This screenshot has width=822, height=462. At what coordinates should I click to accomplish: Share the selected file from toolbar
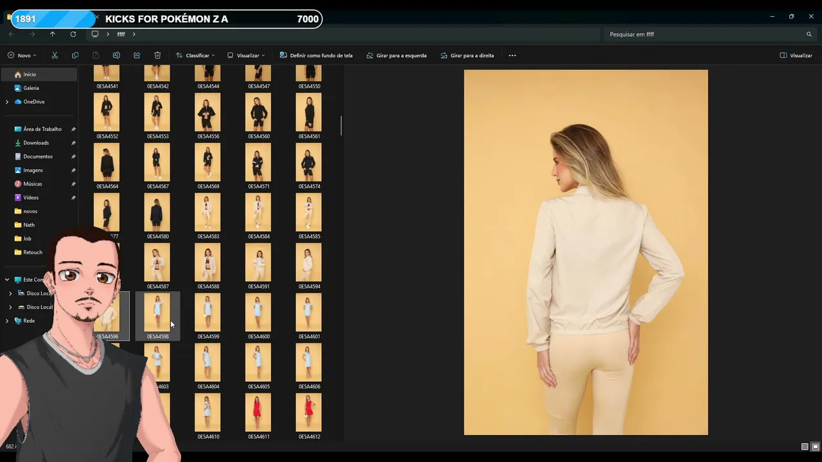137,55
